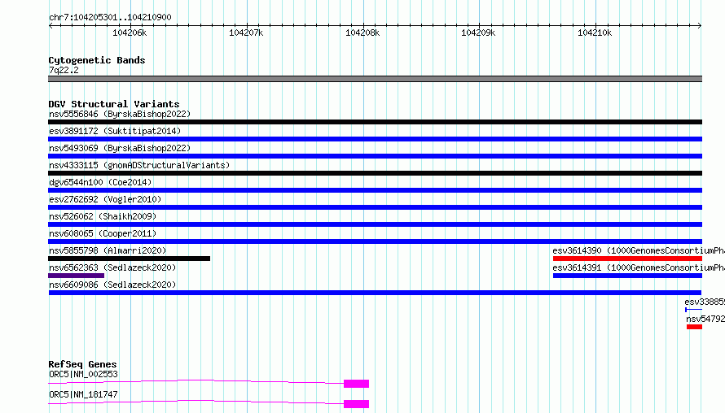
Task: Click the nsv54792 variant label
Action: point(705,319)
